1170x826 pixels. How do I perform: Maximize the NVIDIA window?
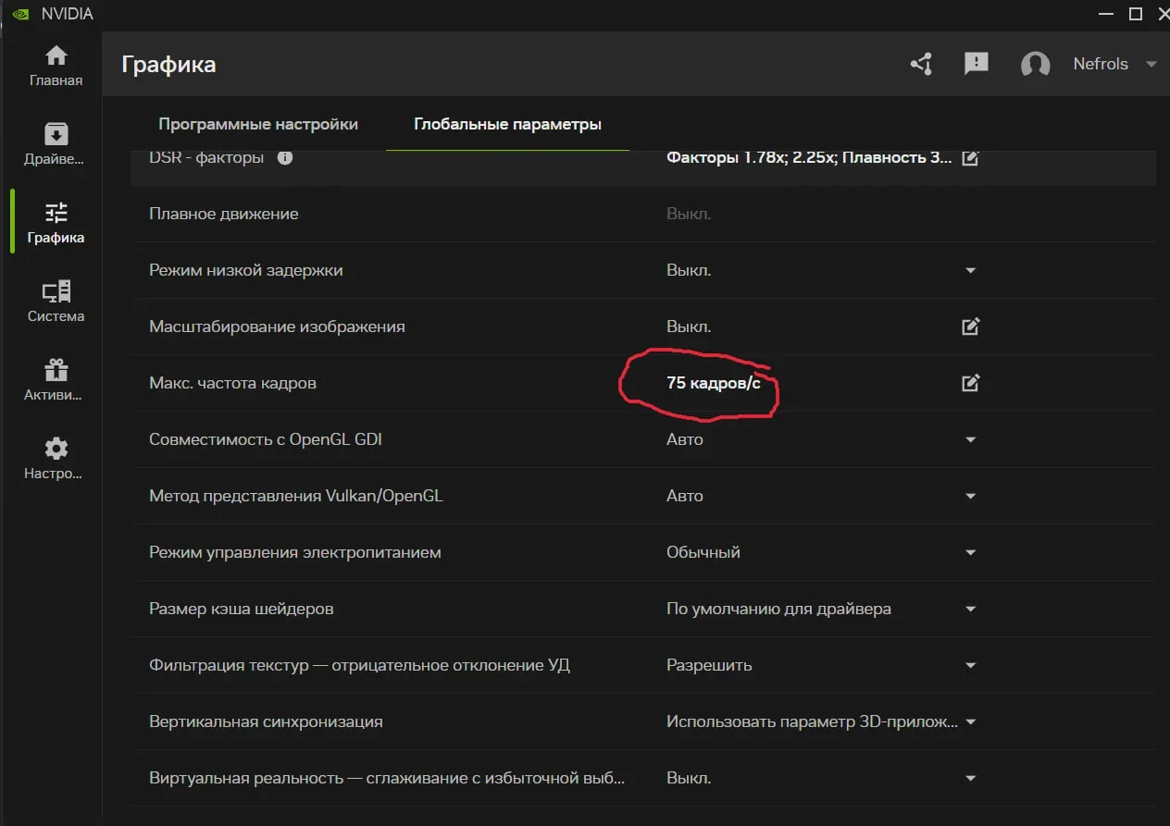pos(1135,14)
